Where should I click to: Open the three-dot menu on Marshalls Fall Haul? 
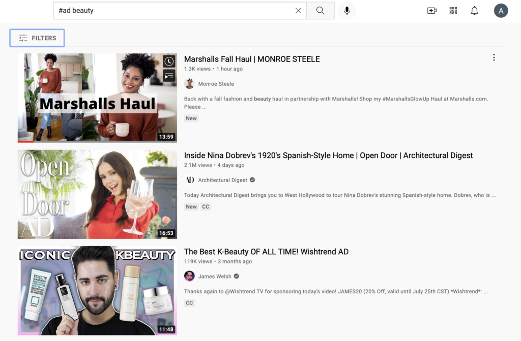pos(494,57)
